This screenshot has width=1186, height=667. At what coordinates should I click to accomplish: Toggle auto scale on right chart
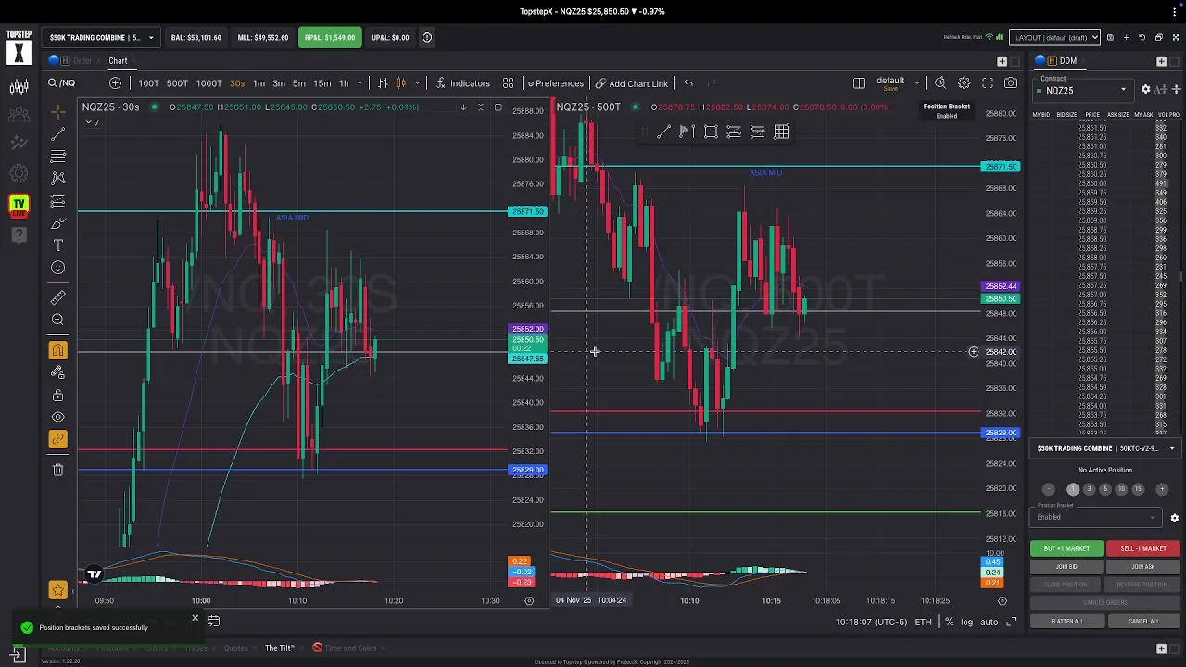[989, 623]
